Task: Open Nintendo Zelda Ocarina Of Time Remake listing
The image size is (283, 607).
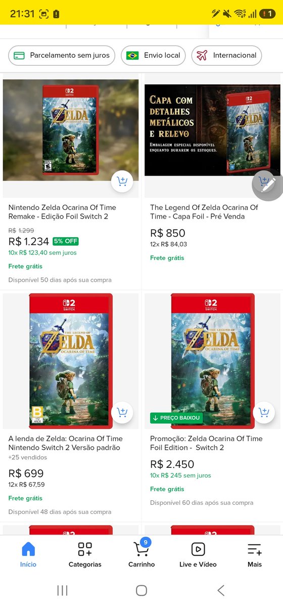Action: 62,212
